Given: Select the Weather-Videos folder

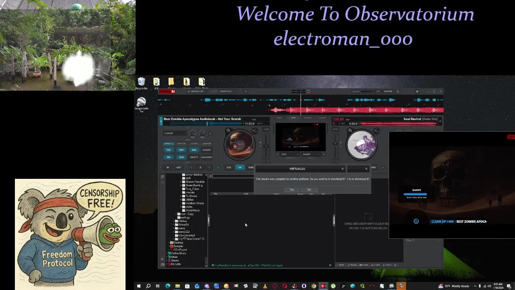Looking at the screenshot, I should pyautogui.click(x=195, y=203).
